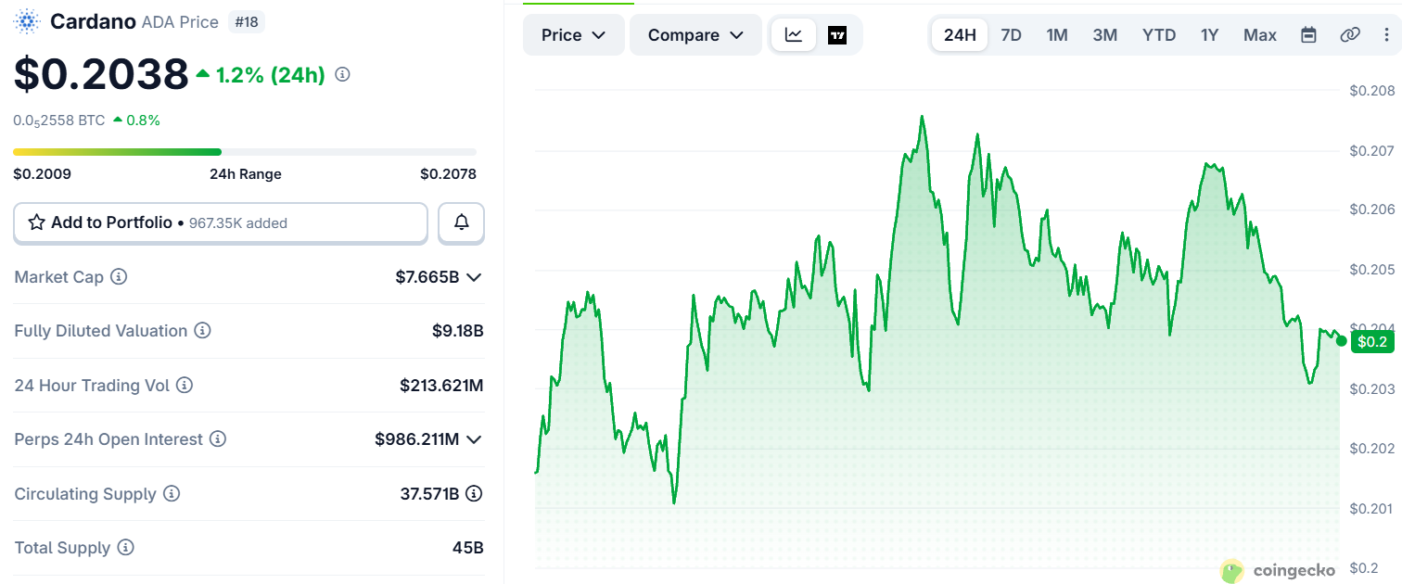Click the green $0.2 price tag on chart
The width and height of the screenshot is (1402, 584).
click(x=1372, y=341)
